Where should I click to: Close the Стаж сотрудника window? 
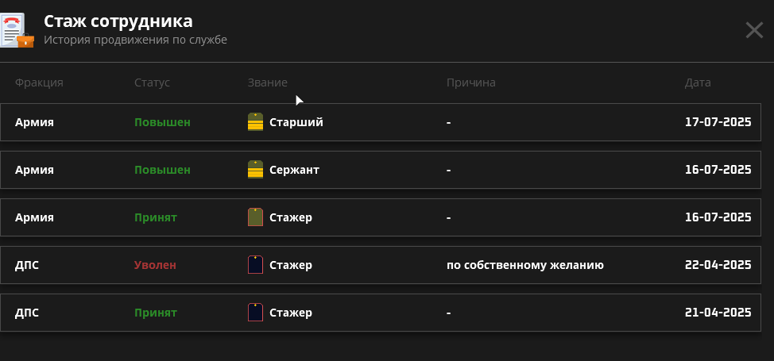(754, 31)
